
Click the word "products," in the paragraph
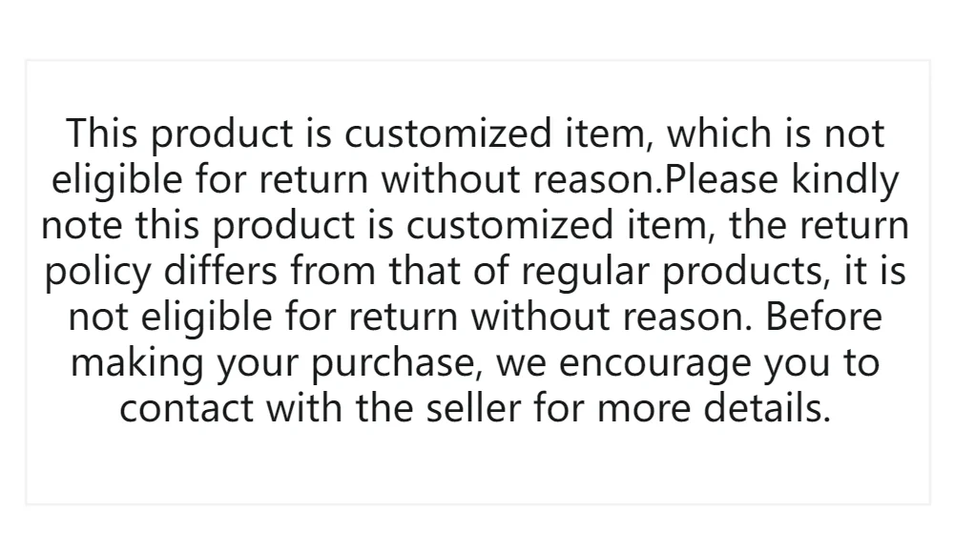pos(746,272)
